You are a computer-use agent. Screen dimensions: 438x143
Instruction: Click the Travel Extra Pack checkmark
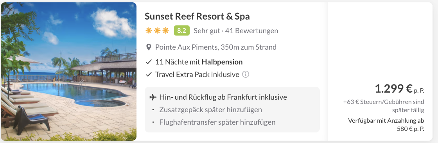tap(149, 75)
